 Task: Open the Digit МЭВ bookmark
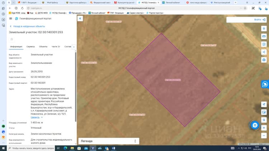coord(17,13)
